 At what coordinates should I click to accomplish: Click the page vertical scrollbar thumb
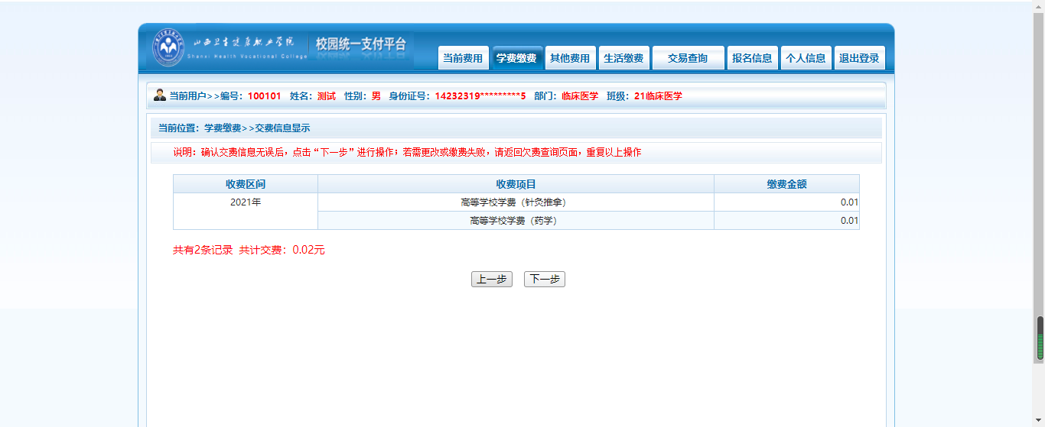(x=1040, y=338)
